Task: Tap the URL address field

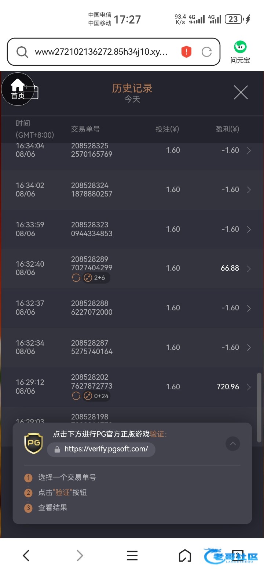Action: pos(101,52)
